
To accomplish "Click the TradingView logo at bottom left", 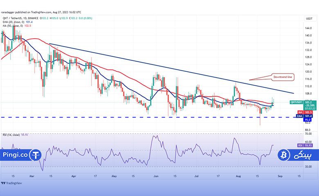I will tap(11, 183).
